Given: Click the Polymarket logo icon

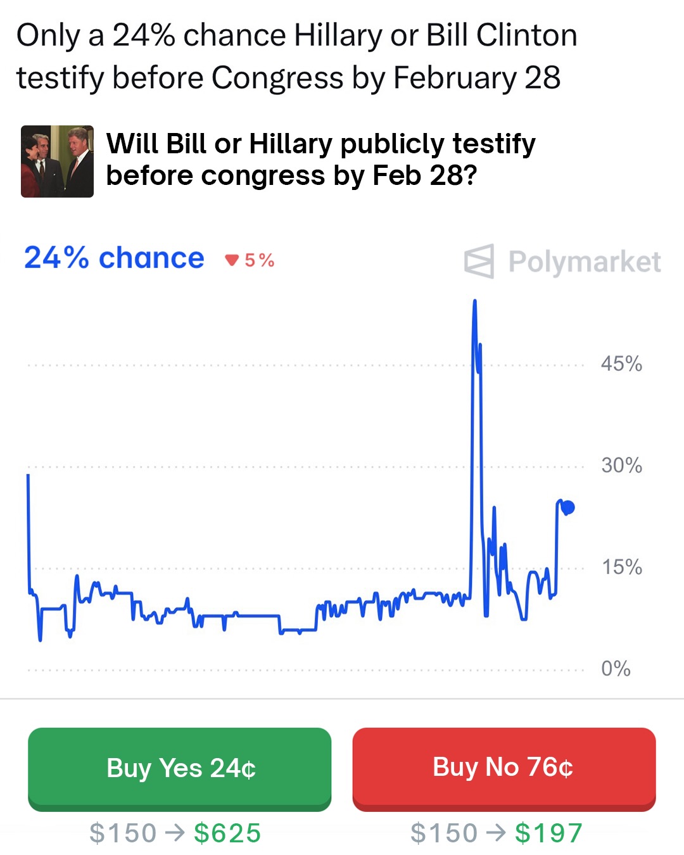Looking at the screenshot, I should (479, 261).
